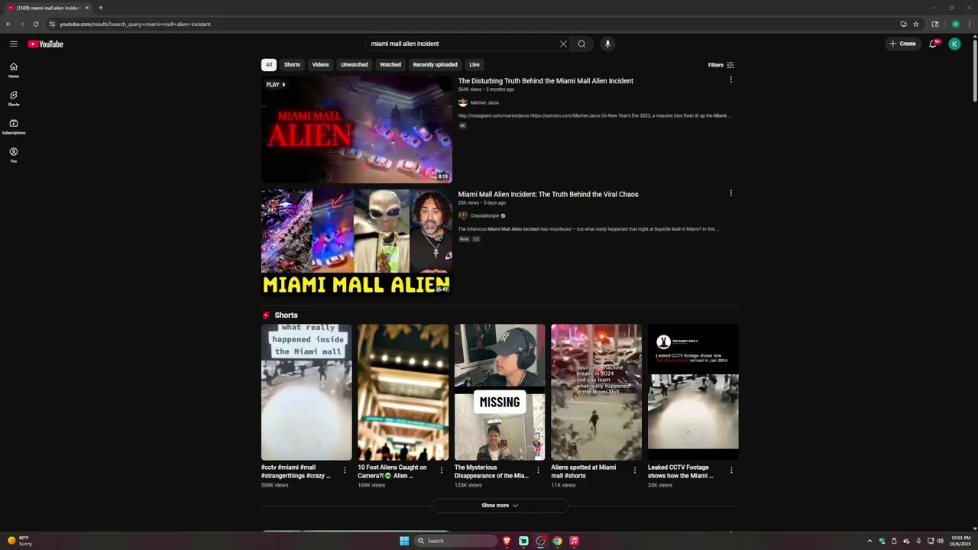Open Miami Mall Alien Incident Viral Chaos title
The image size is (978, 550).
coord(548,194)
